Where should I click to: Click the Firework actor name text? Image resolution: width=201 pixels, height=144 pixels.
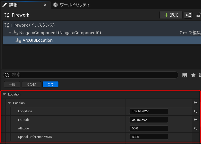pyautogui.click(x=21, y=15)
